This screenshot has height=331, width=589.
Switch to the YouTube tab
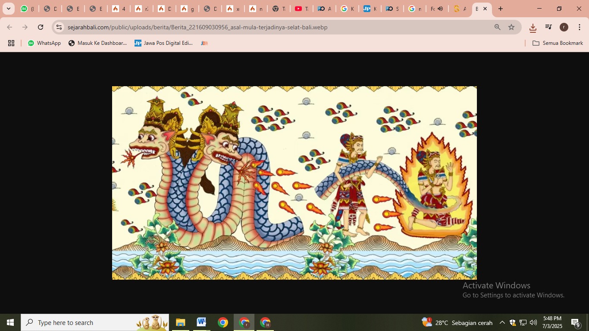tap(301, 9)
